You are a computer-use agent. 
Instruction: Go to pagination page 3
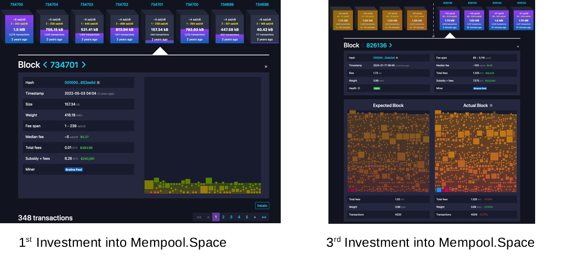click(x=231, y=217)
